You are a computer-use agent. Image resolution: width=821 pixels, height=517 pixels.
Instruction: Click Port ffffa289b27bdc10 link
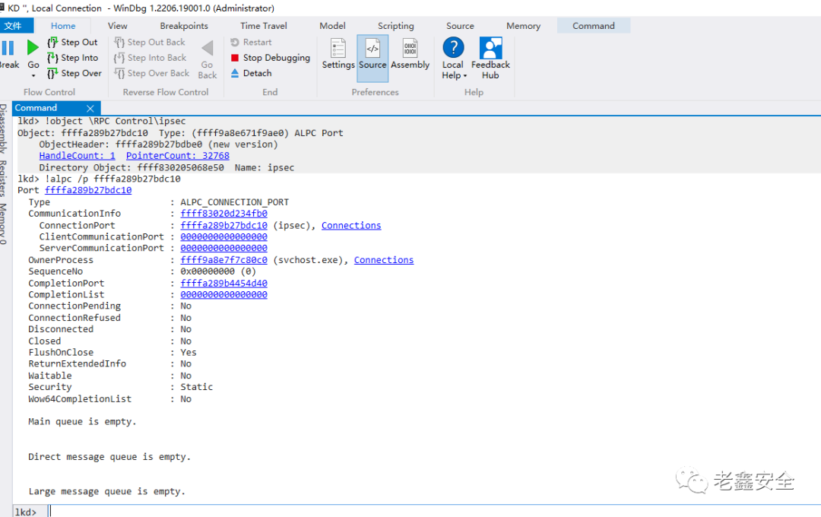(88, 190)
